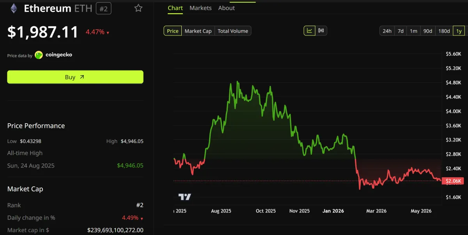The image size is (468, 235).
Task: Click the $3.20K price axis label
Action: coord(454,140)
